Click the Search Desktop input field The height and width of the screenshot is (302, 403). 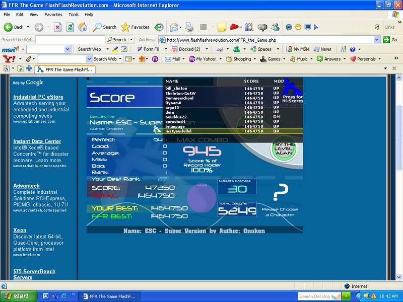pyautogui.click(x=315, y=296)
